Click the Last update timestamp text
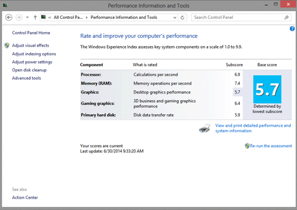Image resolution: width=297 pixels, height=210 pixels. (x=112, y=151)
